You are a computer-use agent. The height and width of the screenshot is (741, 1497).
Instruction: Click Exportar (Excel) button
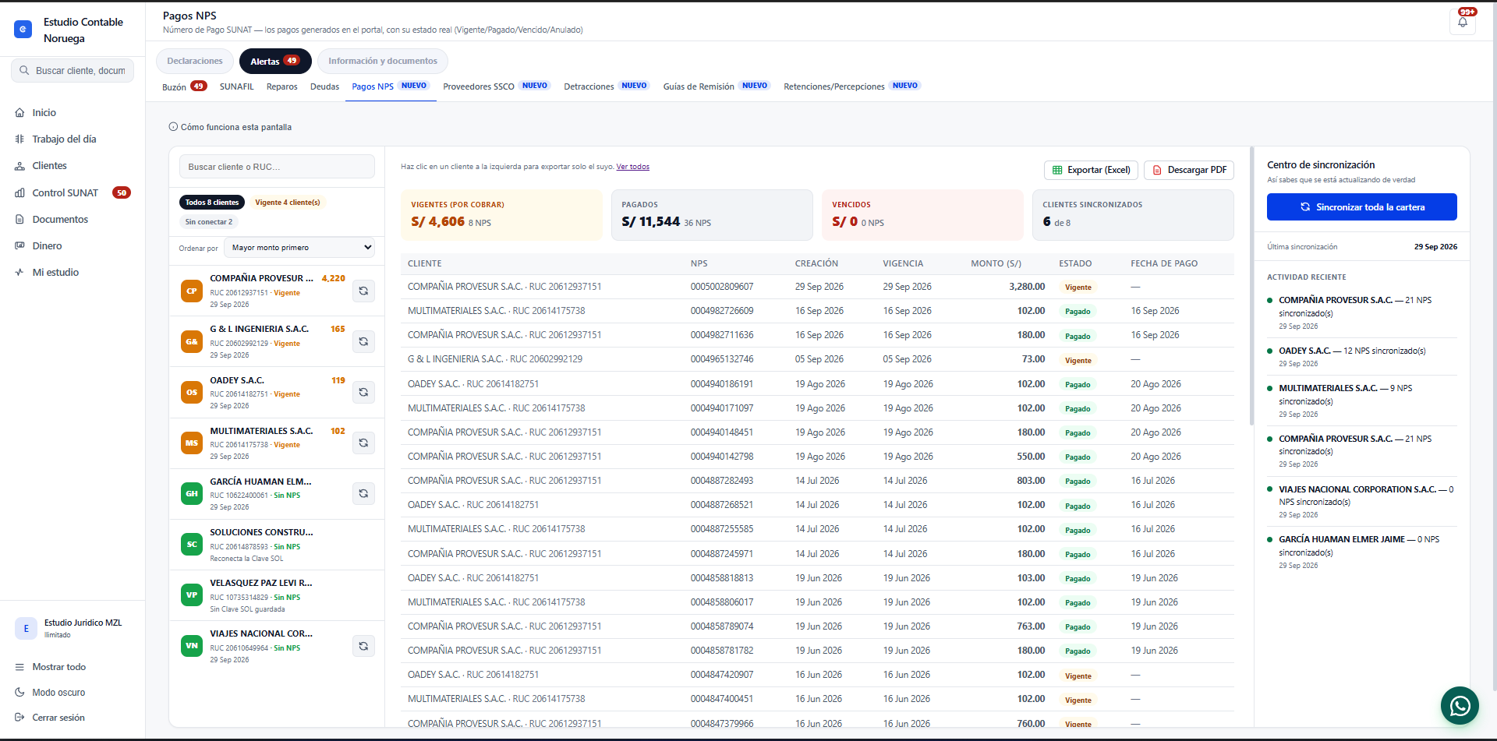click(1092, 170)
